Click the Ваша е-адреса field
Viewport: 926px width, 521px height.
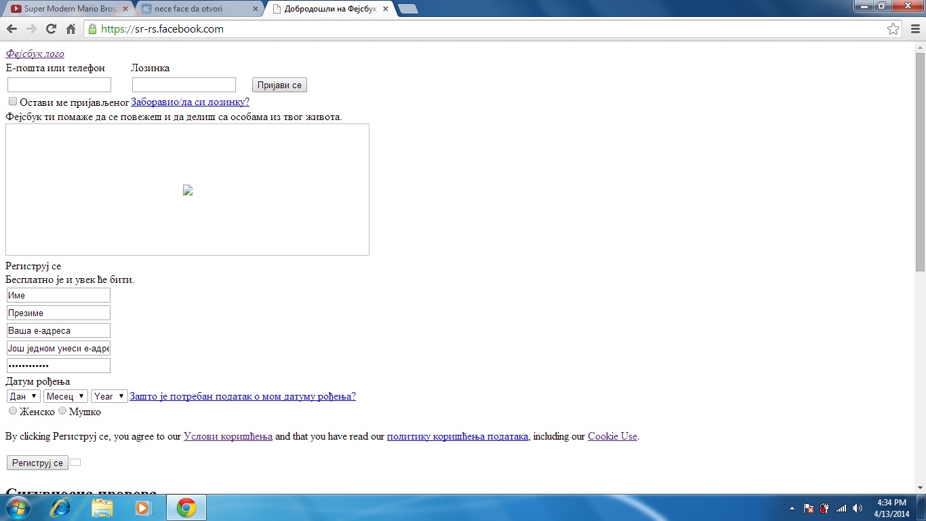point(58,330)
